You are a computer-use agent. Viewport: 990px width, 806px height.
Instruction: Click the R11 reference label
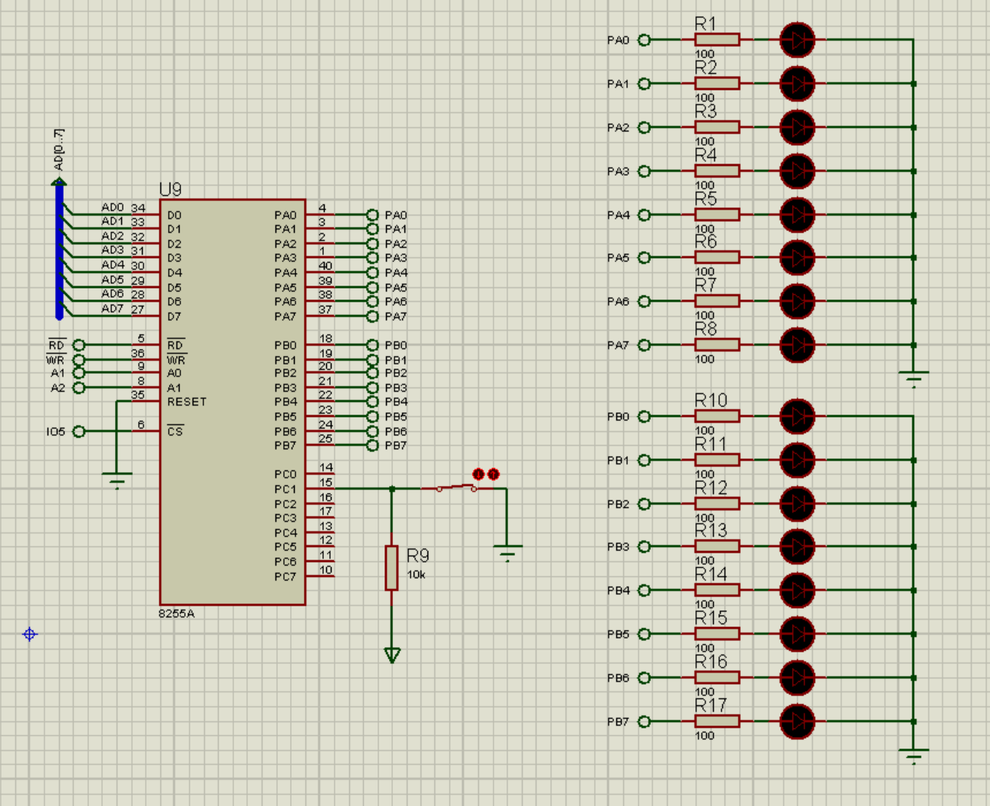click(711, 444)
